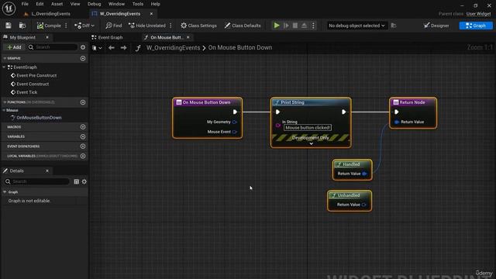Start Play in editor
Viewport: 496px width, 279px height.
pos(277,26)
